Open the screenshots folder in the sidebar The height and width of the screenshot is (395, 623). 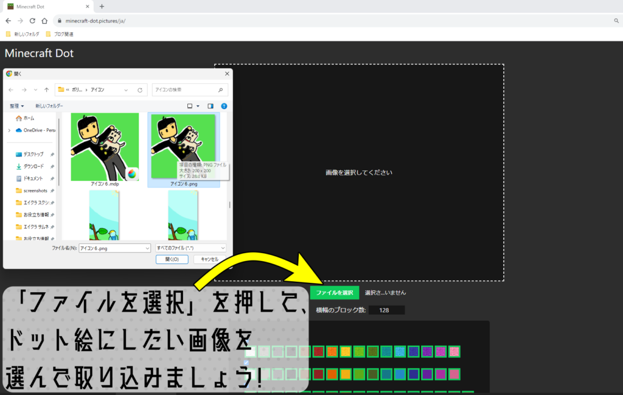(x=35, y=191)
